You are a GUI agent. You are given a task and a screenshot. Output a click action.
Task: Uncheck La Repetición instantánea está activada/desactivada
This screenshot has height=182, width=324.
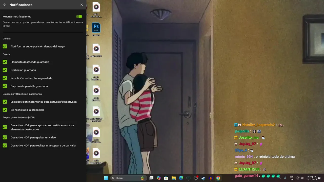pos(5,102)
